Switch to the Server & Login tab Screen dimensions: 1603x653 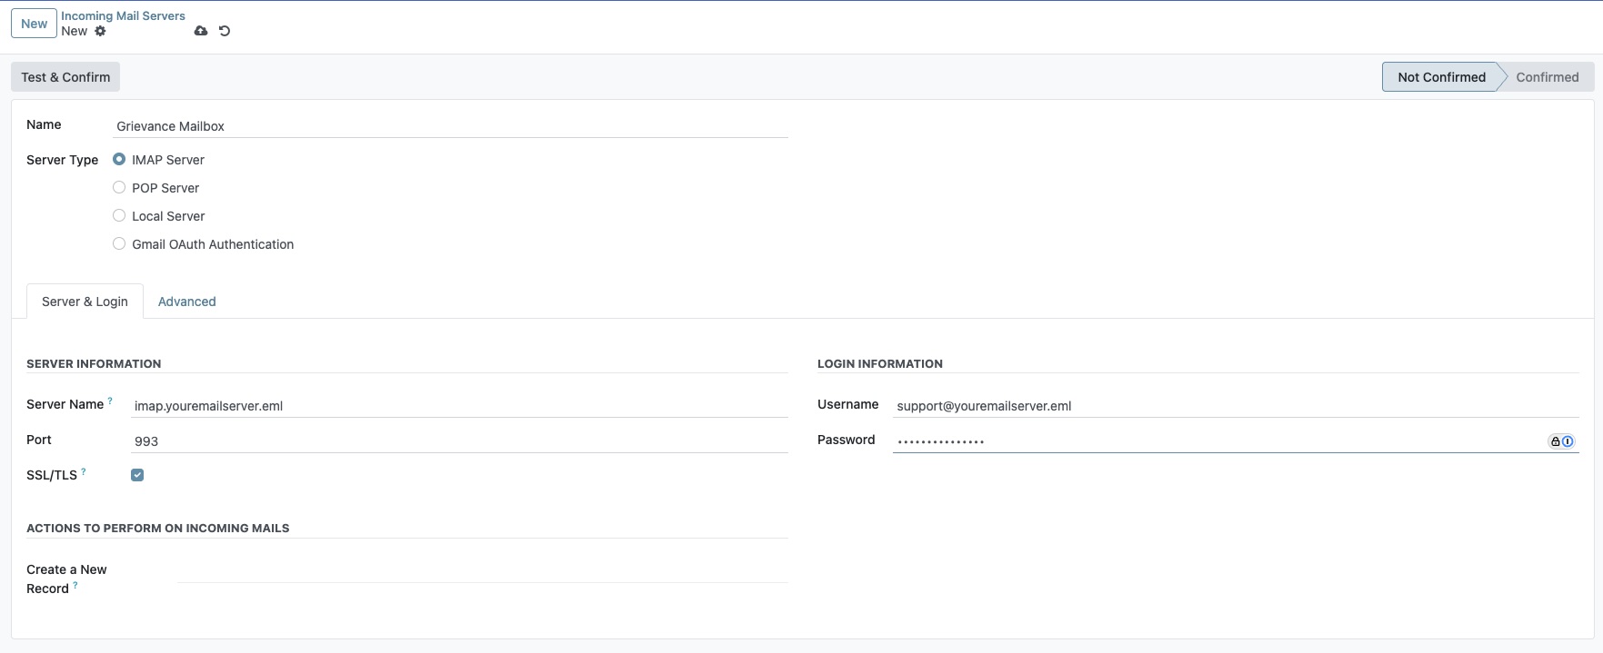[85, 302]
